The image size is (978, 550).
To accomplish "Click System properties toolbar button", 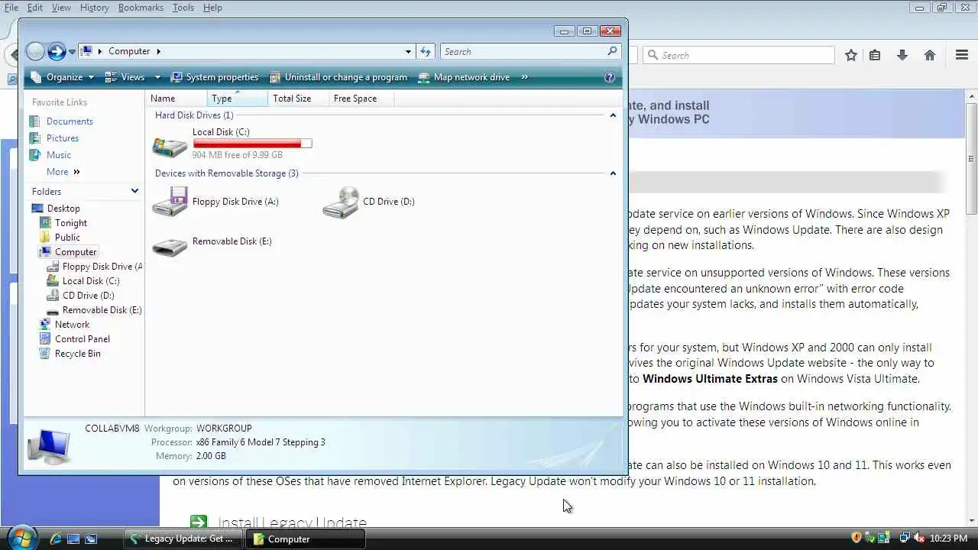I will click(x=215, y=77).
